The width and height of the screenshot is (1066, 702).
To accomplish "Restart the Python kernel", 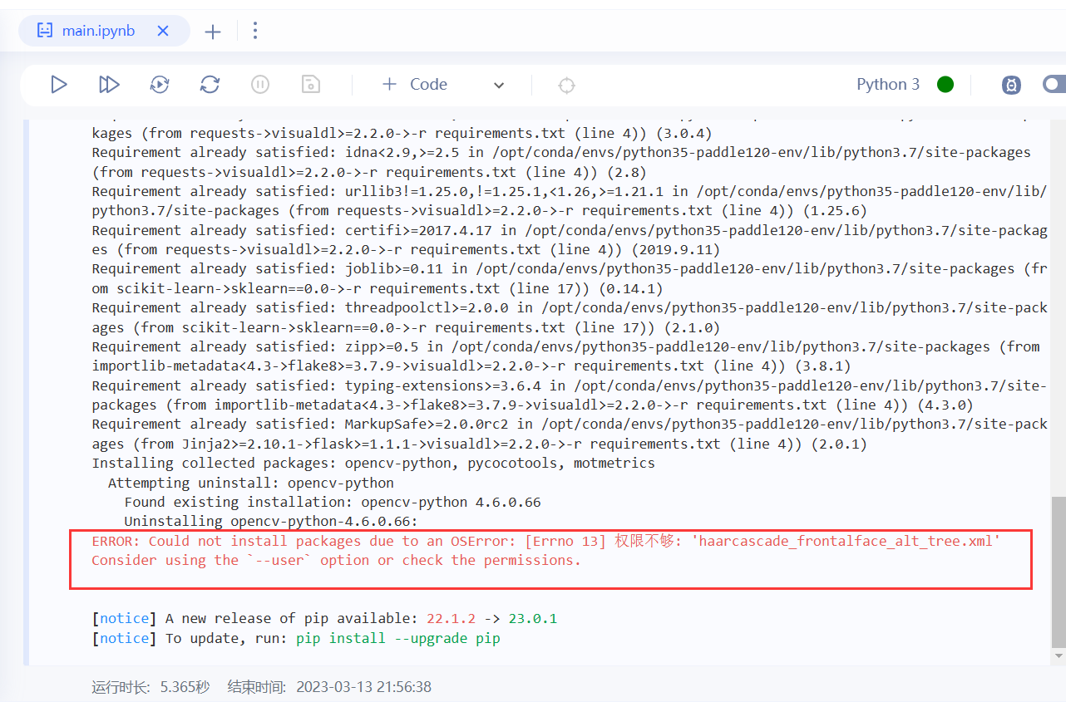I will point(210,84).
